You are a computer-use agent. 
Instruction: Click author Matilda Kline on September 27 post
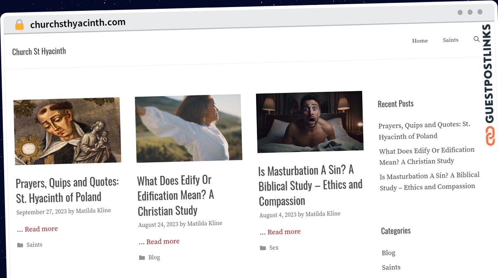[x=93, y=211]
